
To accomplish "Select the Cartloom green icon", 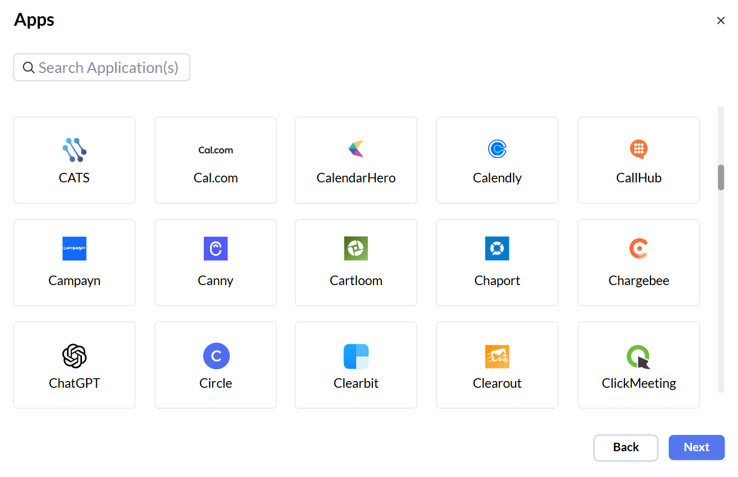I will click(356, 249).
